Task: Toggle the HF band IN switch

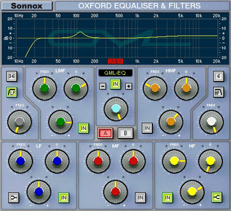Action: click(x=167, y=198)
